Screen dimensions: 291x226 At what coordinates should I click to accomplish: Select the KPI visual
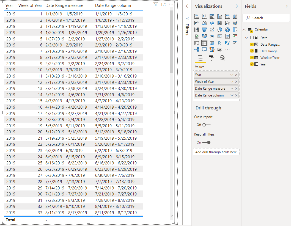pos(235,36)
